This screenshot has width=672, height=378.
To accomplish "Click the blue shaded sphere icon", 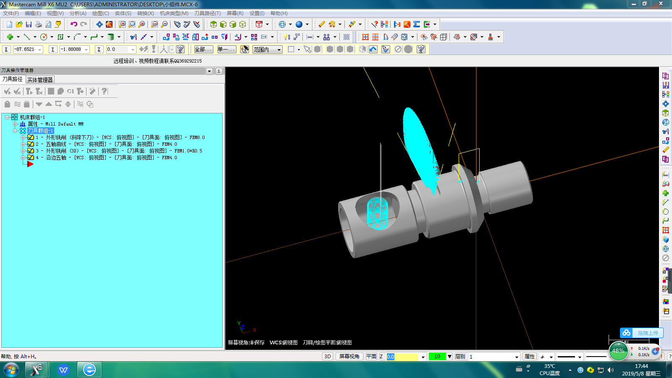I will pyautogui.click(x=299, y=24).
